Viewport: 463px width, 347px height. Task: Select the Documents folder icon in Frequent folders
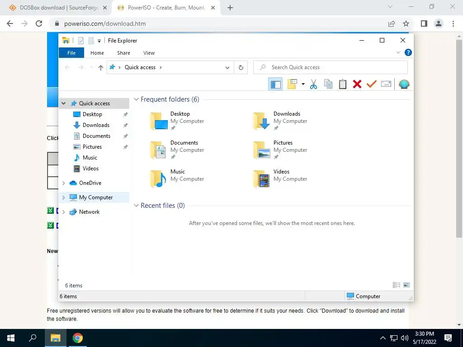pyautogui.click(x=158, y=150)
